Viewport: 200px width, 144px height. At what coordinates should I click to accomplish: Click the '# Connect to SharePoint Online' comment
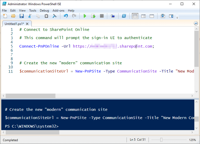(x=54, y=30)
